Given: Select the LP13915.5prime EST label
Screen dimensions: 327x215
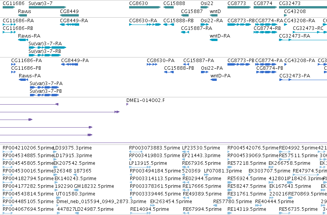Looking at the screenshot, I should point(148,163).
